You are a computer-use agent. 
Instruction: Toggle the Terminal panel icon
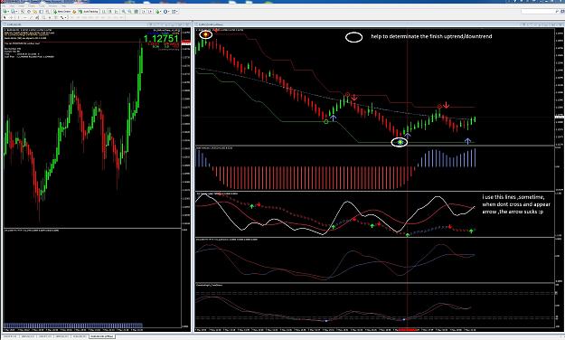[x=41, y=12]
